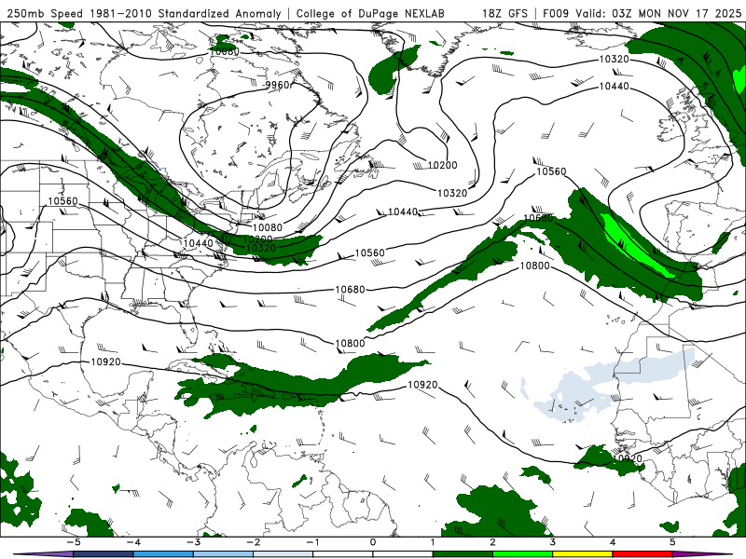Image resolution: width=746 pixels, height=559 pixels.
Task: Click the bright green anomaly core off Portugal
Action: tap(635, 246)
